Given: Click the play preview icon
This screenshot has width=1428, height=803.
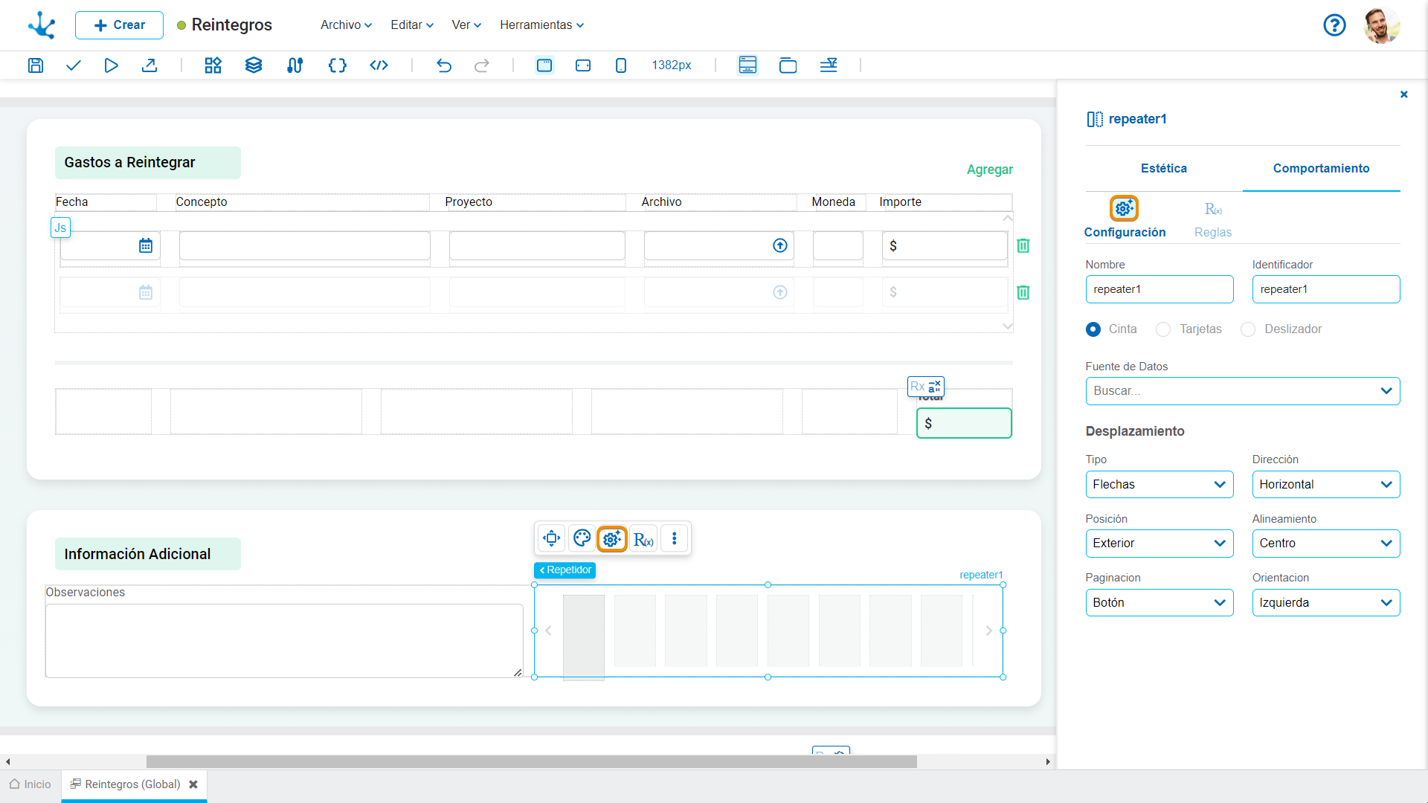Looking at the screenshot, I should click(x=111, y=65).
